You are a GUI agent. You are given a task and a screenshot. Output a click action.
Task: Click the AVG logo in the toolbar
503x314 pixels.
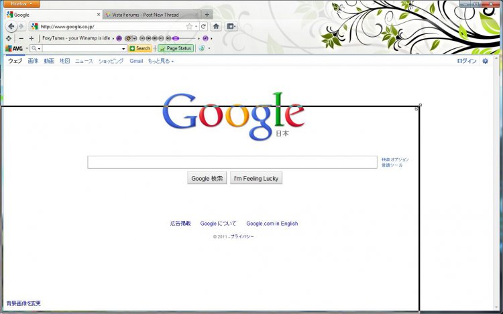(14, 48)
